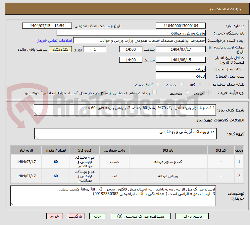The image size is (250, 225).
Task: Click the price validity time 14:00 field
Action: click(130, 60)
